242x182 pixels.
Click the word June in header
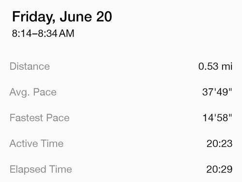[x=76, y=16]
